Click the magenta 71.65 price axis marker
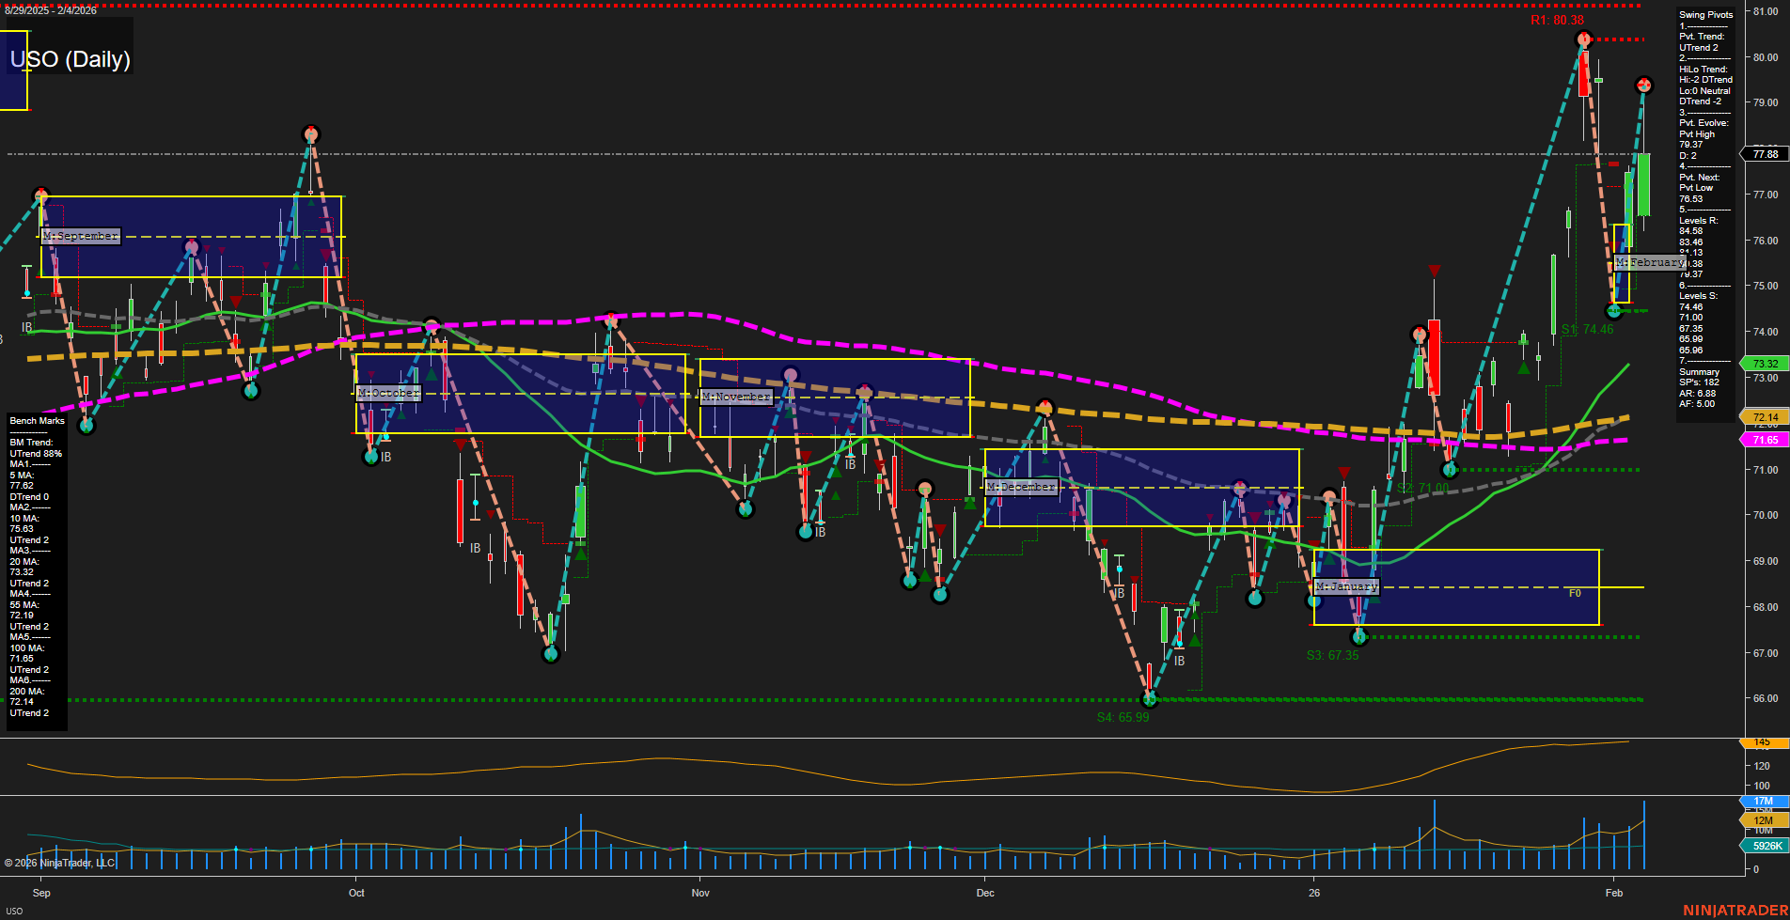The image size is (1790, 920). (x=1765, y=440)
